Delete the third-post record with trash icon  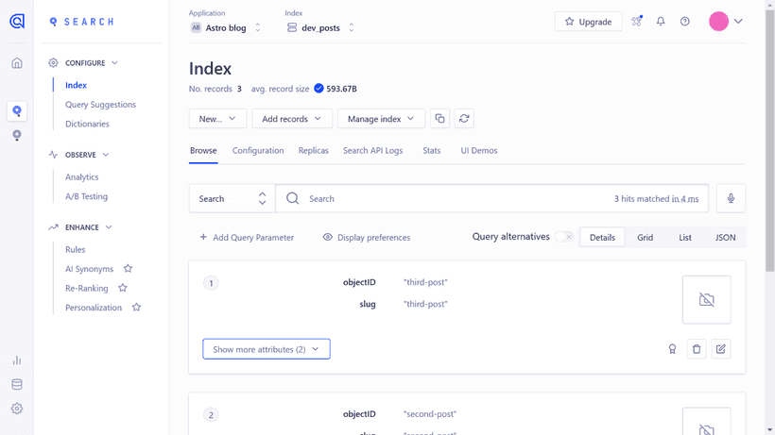(x=697, y=349)
